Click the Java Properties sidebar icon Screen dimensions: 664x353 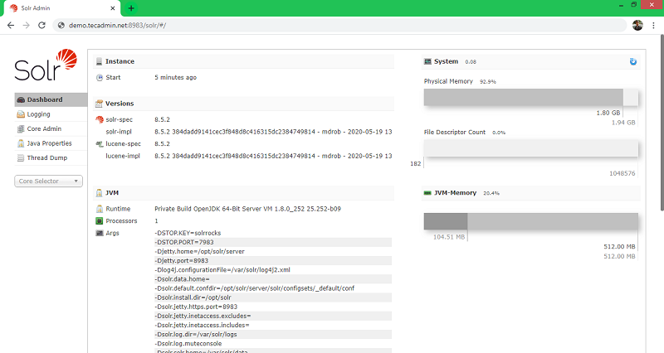click(21, 143)
